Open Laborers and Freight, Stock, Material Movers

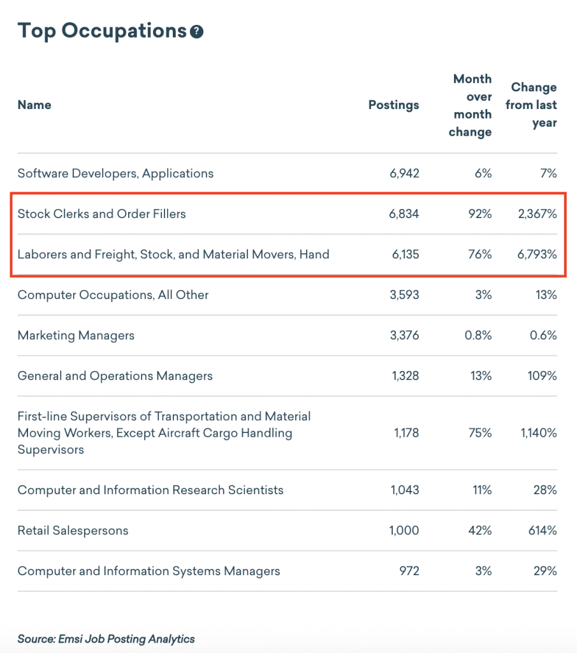coord(173,254)
